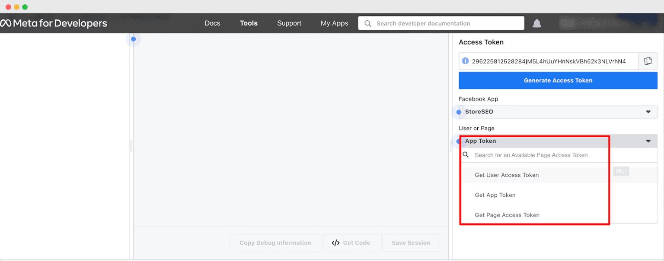The width and height of the screenshot is (664, 261).
Task: Click the Get Code button
Action: [351, 243]
